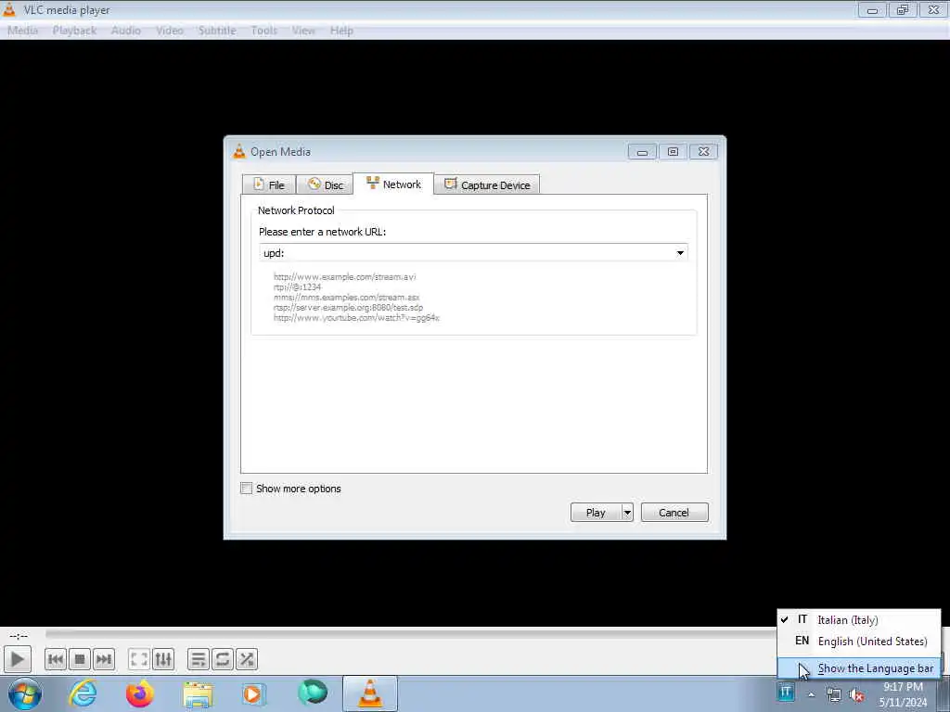Cancel the Open Media dialog

pyautogui.click(x=674, y=512)
